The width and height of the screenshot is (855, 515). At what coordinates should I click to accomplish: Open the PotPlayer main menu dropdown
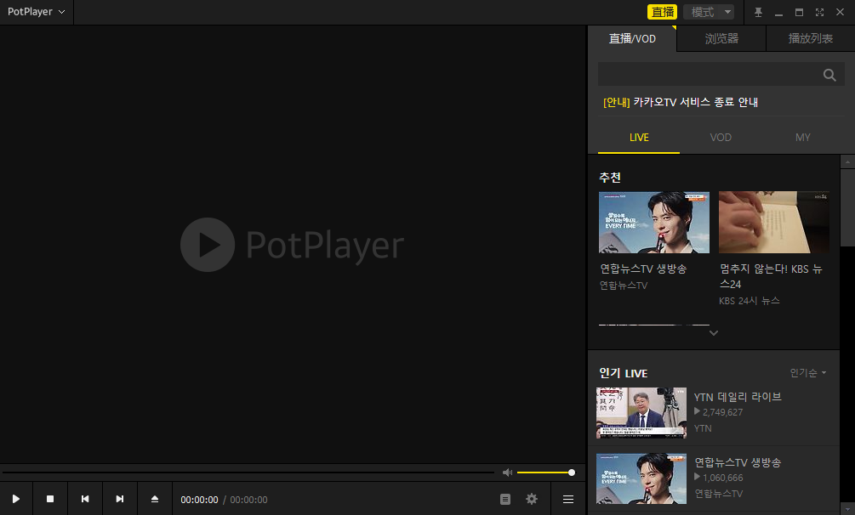36,12
